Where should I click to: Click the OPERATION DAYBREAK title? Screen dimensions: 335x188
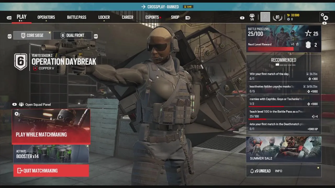(x=64, y=62)
